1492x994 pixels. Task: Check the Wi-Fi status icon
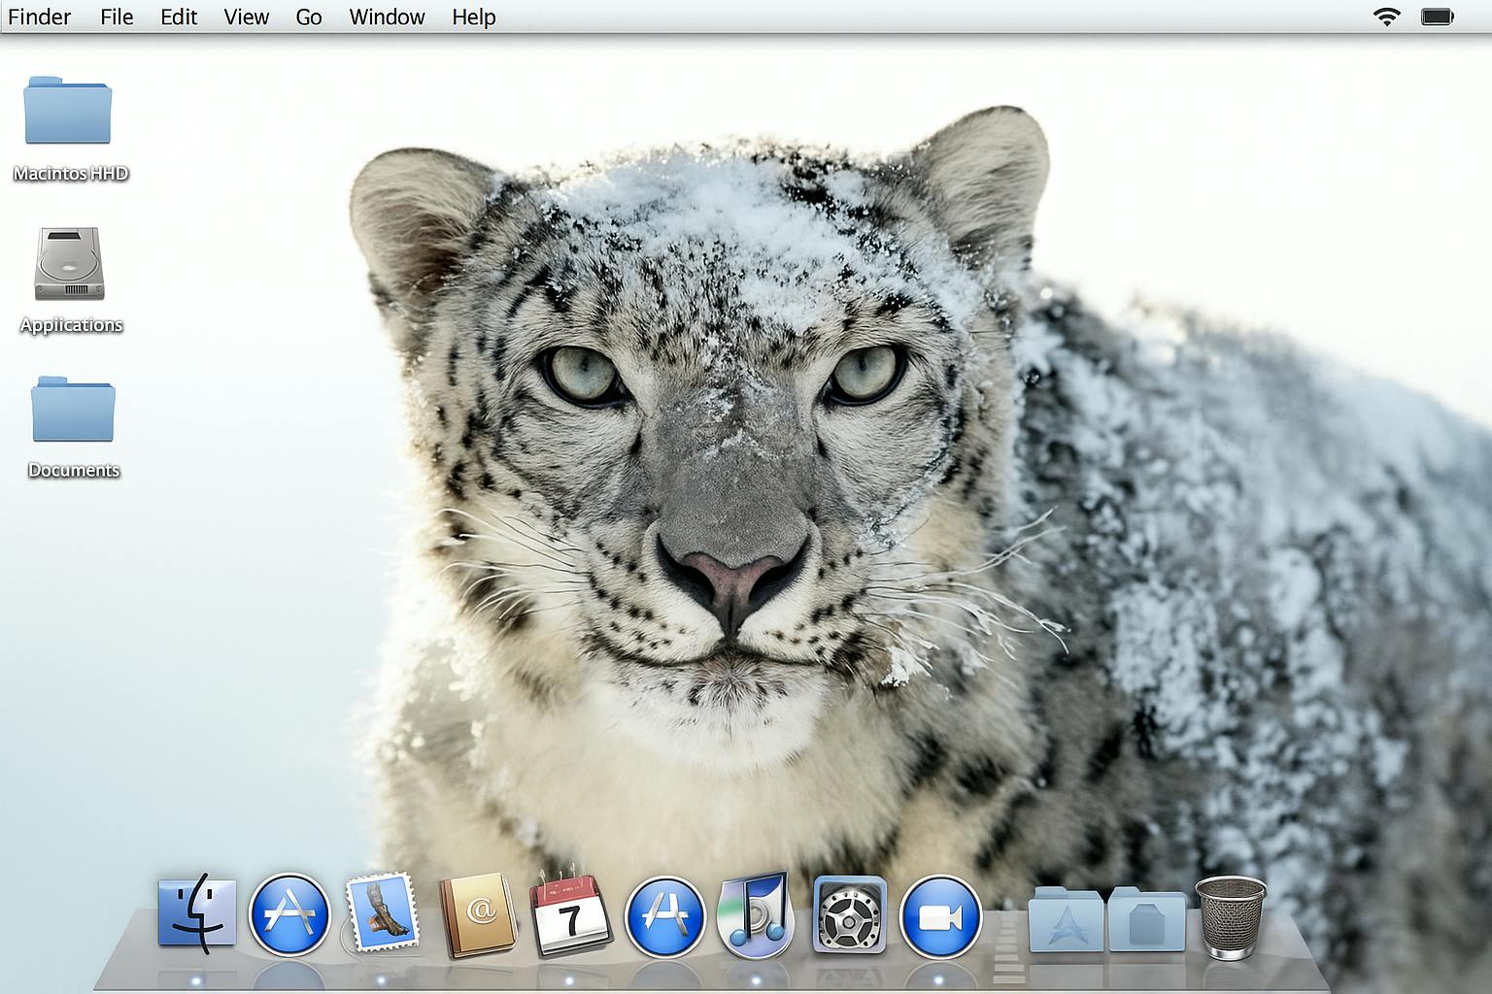(x=1386, y=17)
